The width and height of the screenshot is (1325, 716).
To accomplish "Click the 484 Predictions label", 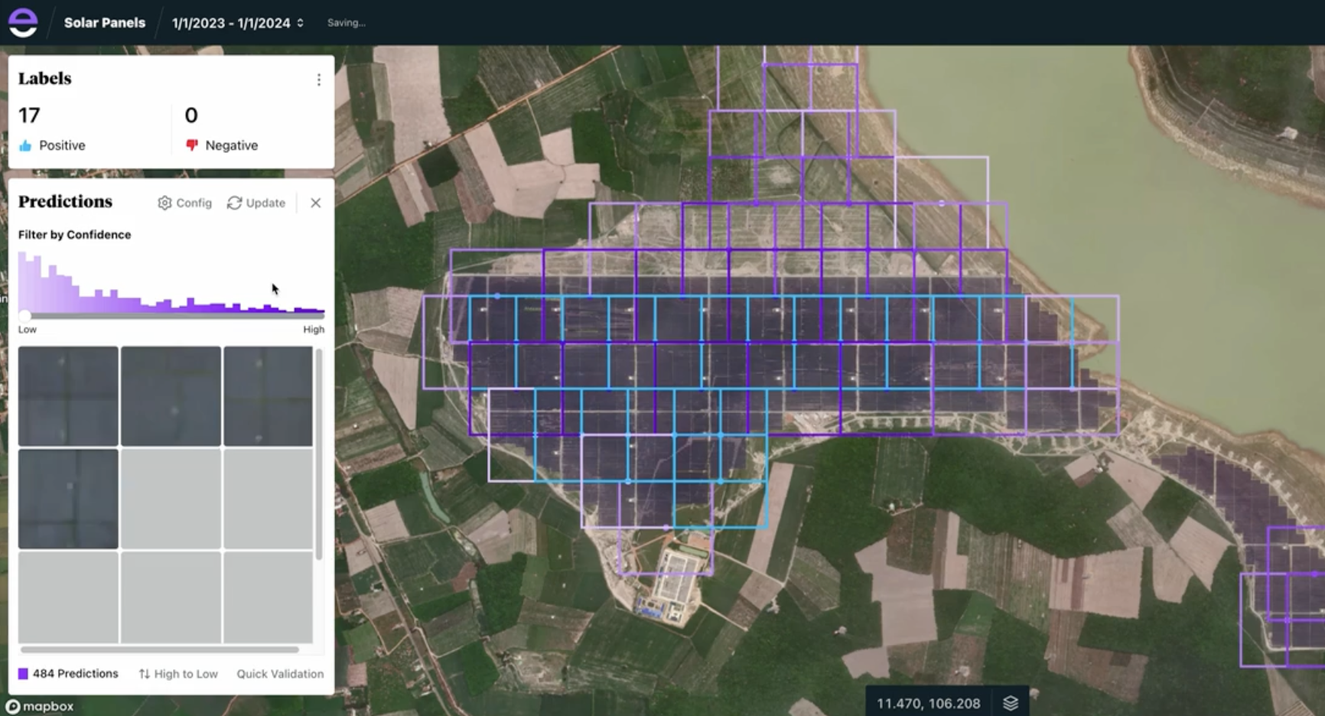I will 74,674.
